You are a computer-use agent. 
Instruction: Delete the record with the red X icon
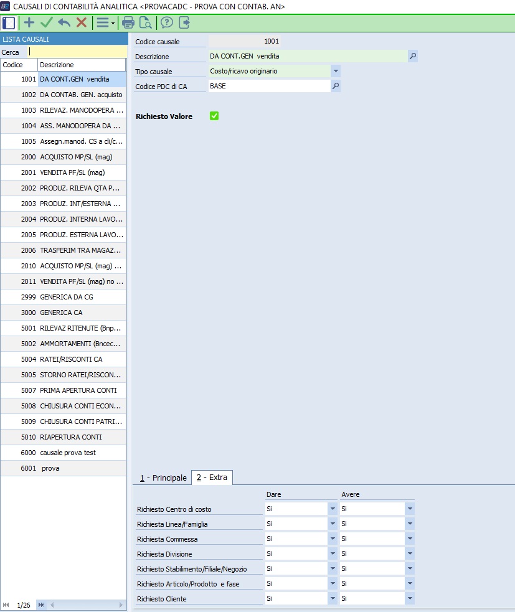(81, 23)
